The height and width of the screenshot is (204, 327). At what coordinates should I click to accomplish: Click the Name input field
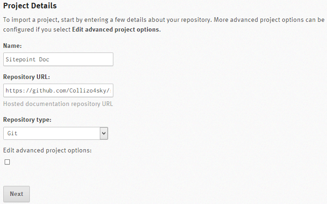58,59
